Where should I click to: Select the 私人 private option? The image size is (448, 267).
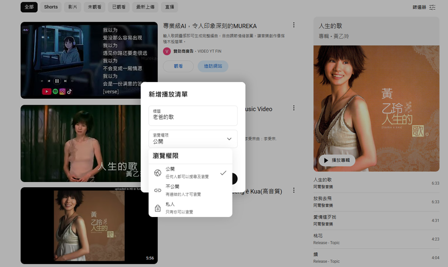[x=190, y=208]
